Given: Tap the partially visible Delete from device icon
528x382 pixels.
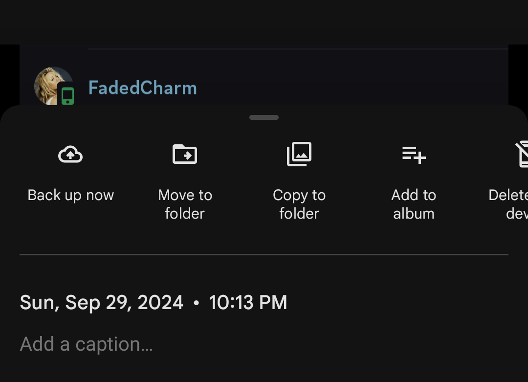Looking at the screenshot, I should (x=521, y=155).
